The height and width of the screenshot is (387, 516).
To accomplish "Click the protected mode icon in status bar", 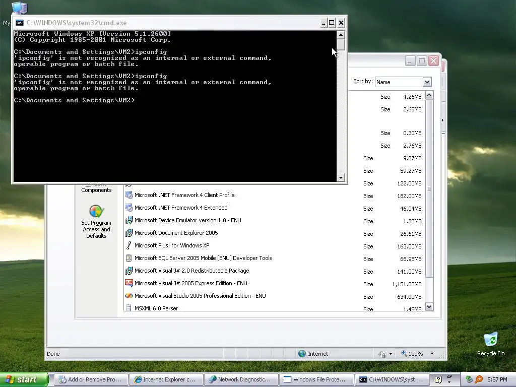I will [x=382, y=354].
